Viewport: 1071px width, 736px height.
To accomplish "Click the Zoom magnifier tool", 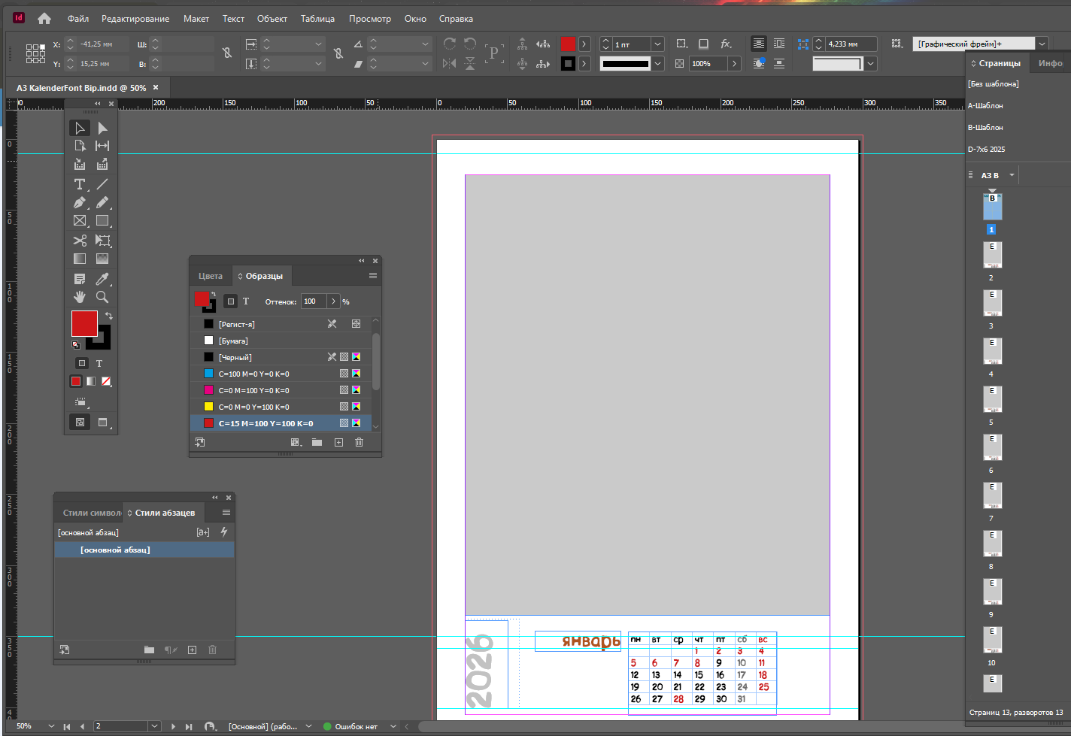I will coord(102,297).
